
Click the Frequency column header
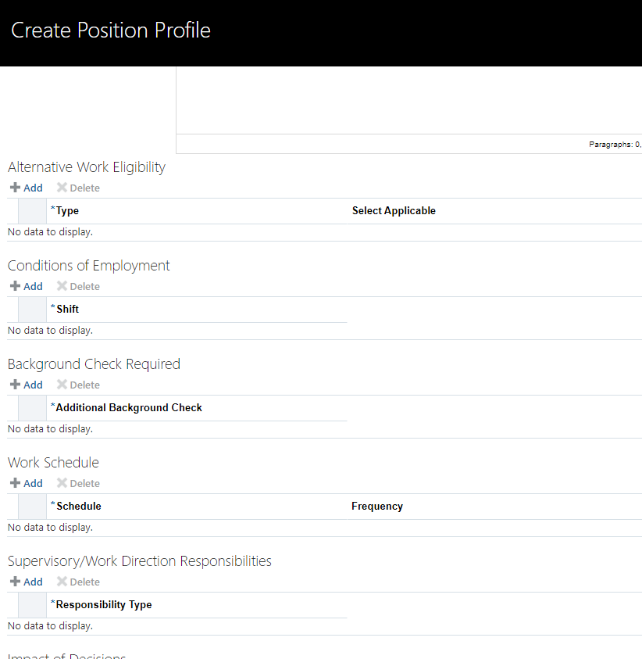[x=377, y=506]
